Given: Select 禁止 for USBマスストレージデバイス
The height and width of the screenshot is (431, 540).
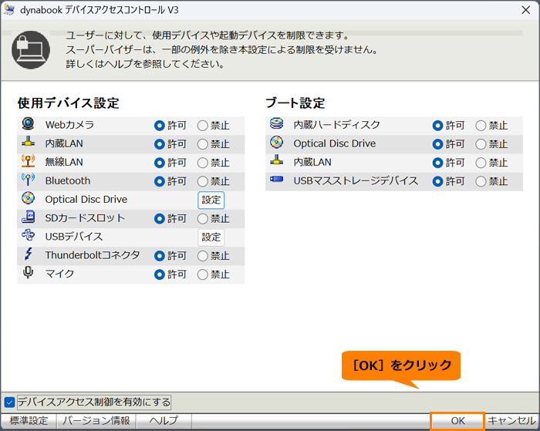Looking at the screenshot, I should coord(481,181).
